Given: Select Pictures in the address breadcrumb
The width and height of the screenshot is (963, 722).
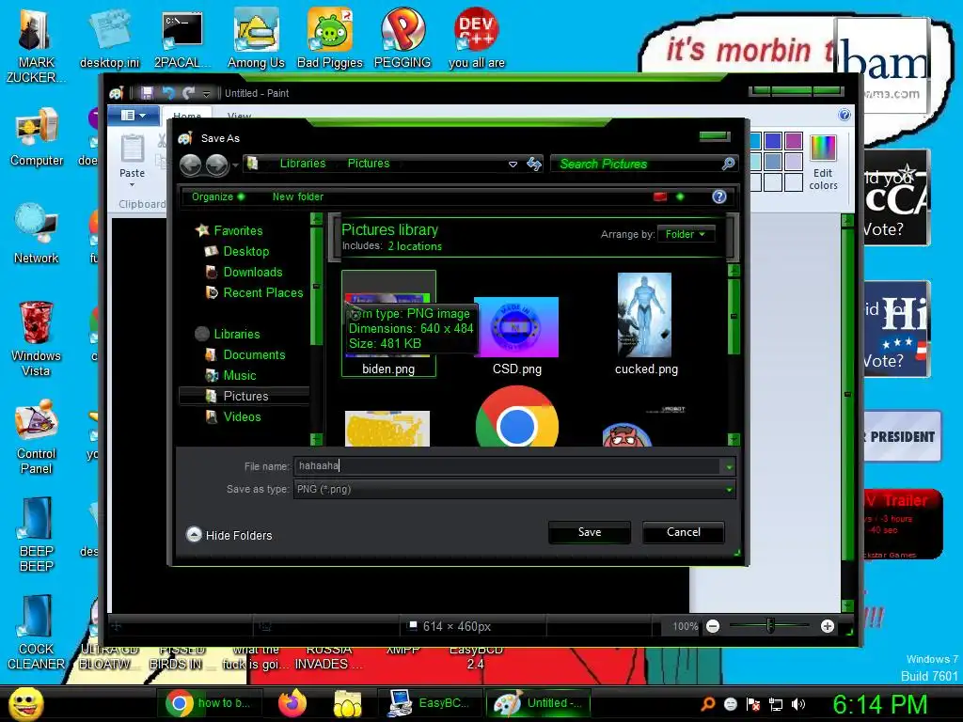Looking at the screenshot, I should tap(369, 164).
